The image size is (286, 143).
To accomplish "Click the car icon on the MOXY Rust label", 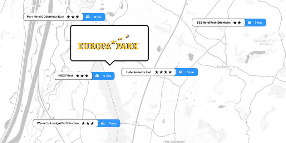I will coord(97,76).
